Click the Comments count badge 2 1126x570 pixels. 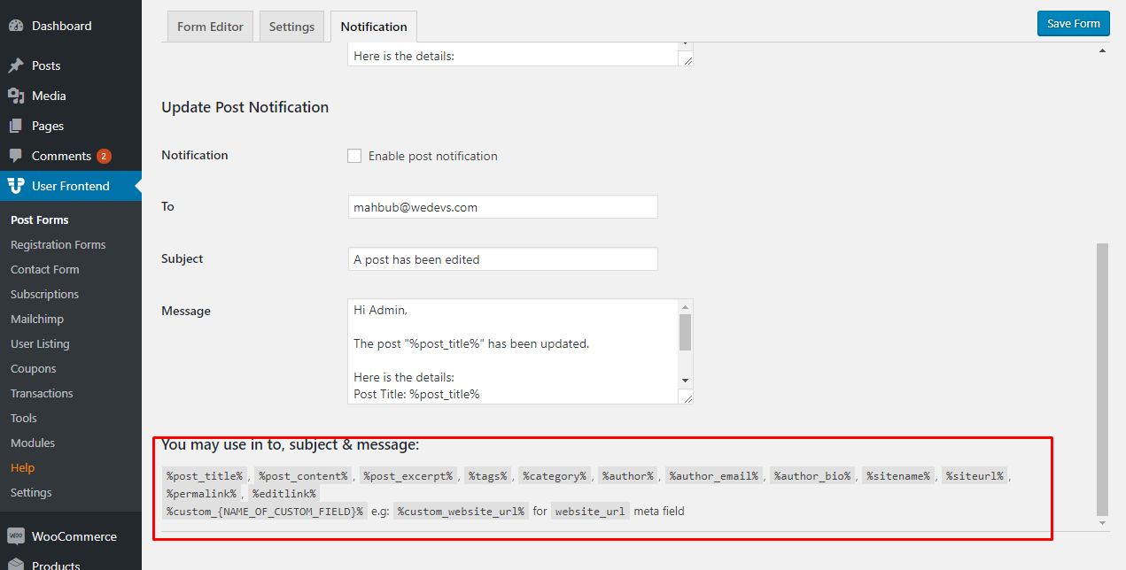pyautogui.click(x=104, y=156)
